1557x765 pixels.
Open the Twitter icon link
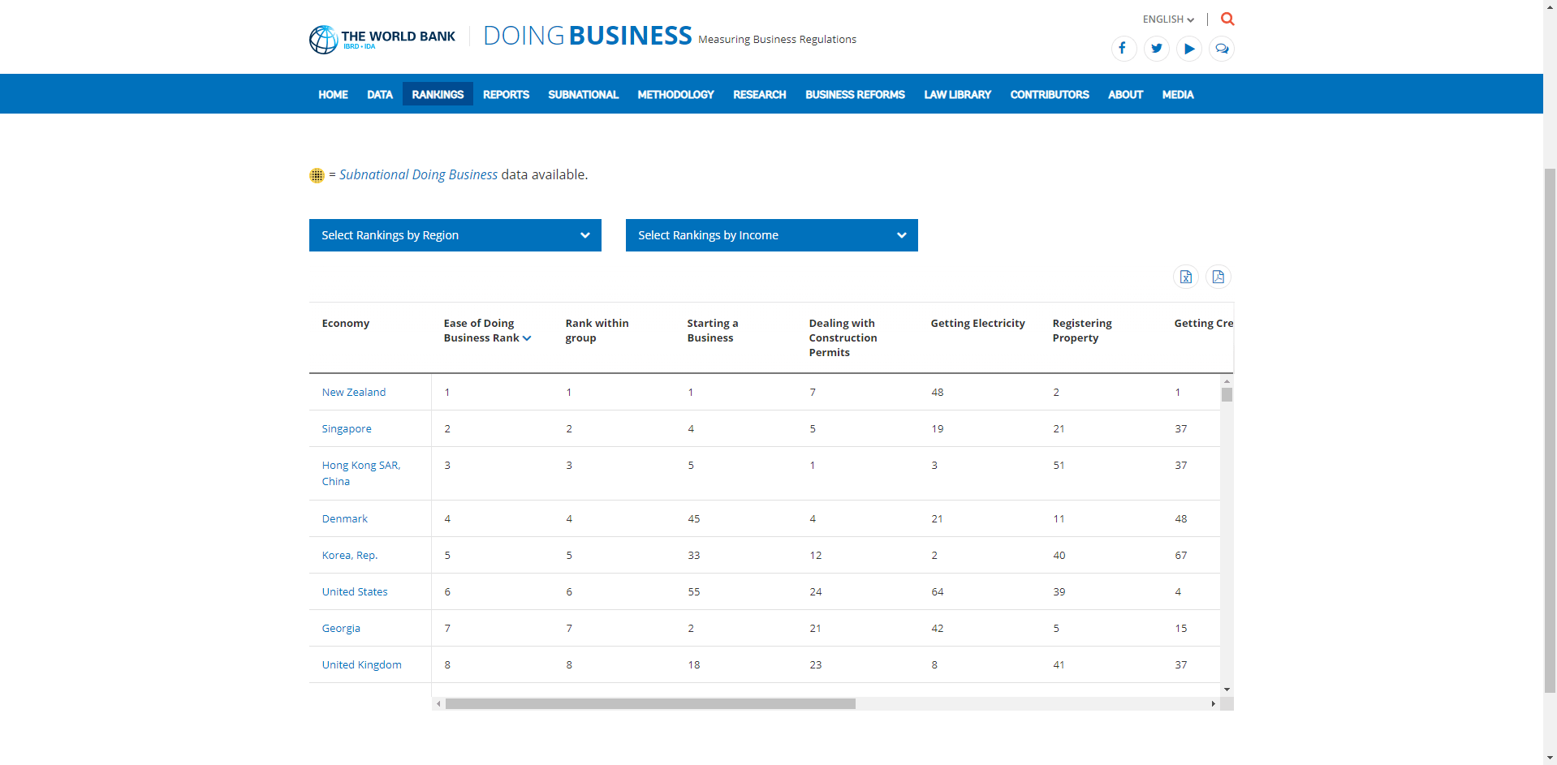pos(1157,49)
